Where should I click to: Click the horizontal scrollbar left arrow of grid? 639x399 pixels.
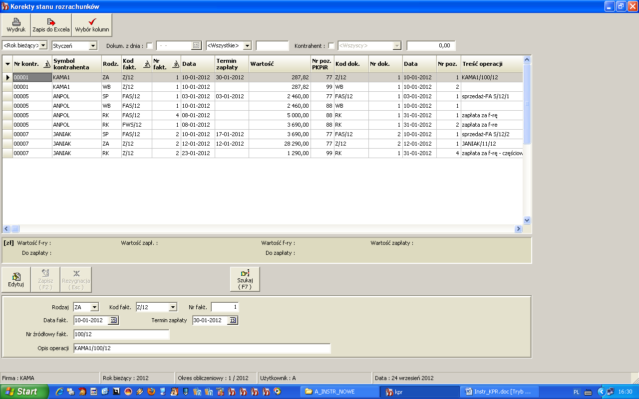click(6, 229)
